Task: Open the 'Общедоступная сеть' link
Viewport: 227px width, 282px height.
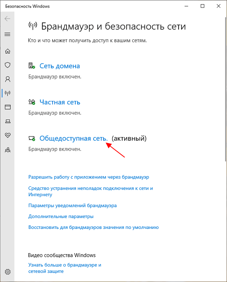Action: coord(73,138)
